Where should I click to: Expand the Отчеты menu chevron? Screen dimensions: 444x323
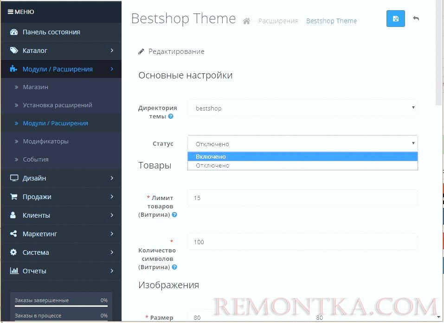coord(112,271)
